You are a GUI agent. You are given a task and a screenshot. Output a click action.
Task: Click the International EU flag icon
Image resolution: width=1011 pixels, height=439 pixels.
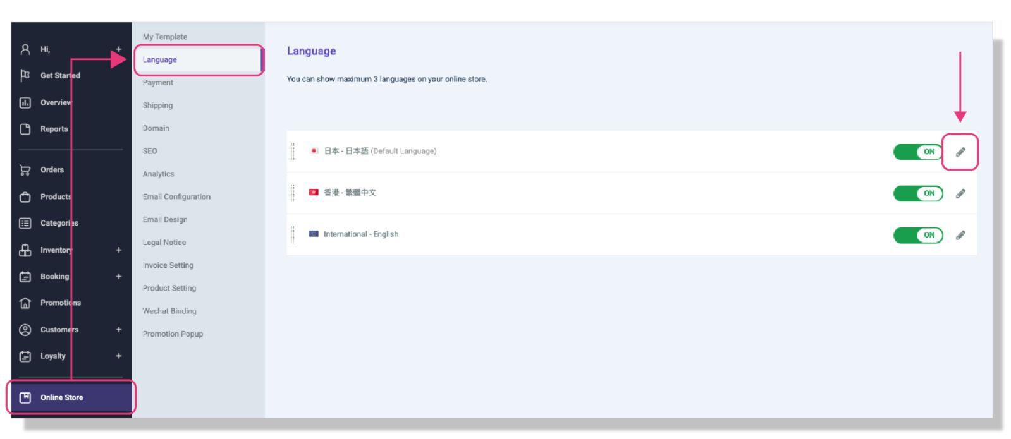click(314, 234)
